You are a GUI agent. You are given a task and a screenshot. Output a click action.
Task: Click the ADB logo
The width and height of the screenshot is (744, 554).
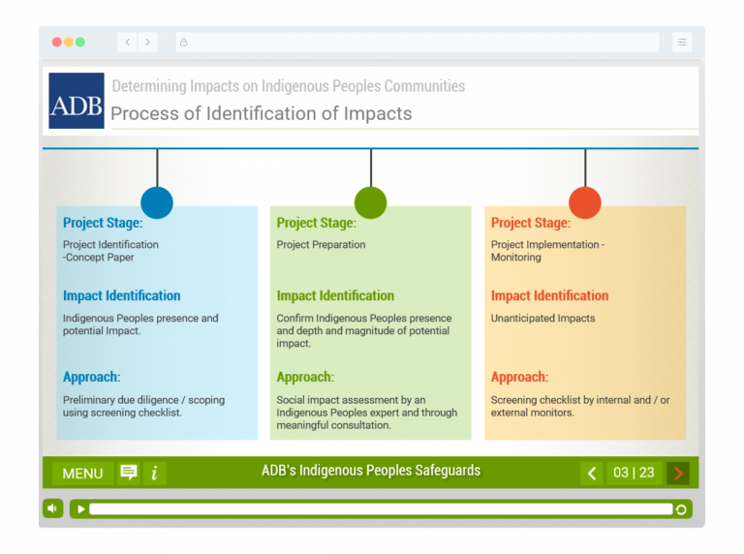pos(77,101)
